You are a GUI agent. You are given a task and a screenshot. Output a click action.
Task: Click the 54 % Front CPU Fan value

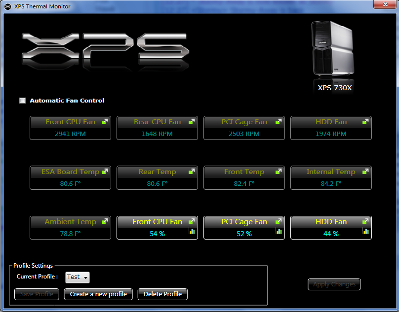tap(157, 234)
